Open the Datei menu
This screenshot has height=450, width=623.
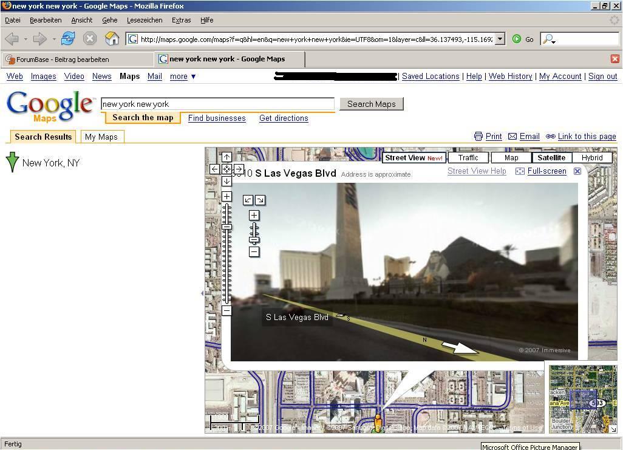click(x=13, y=20)
